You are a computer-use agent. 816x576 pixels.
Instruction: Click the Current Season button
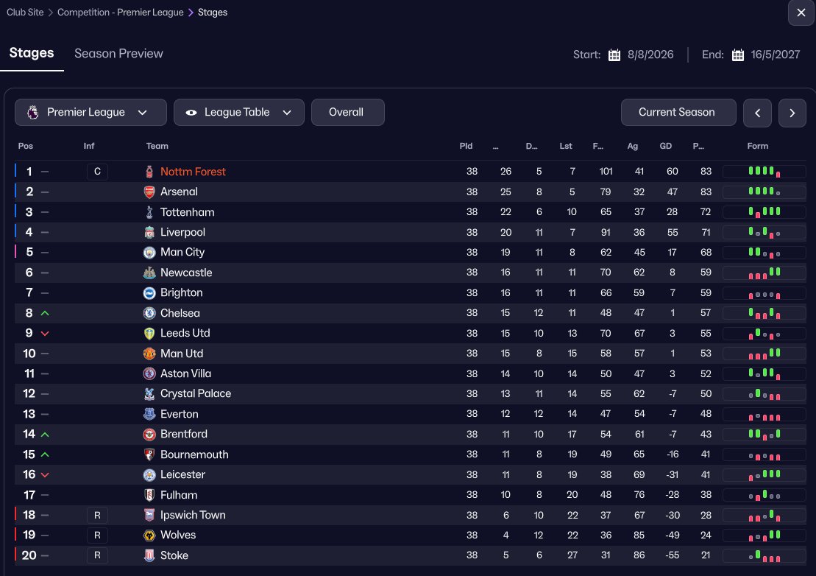(x=678, y=113)
